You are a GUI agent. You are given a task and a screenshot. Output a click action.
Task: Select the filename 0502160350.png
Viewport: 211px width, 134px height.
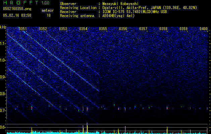point(17,9)
